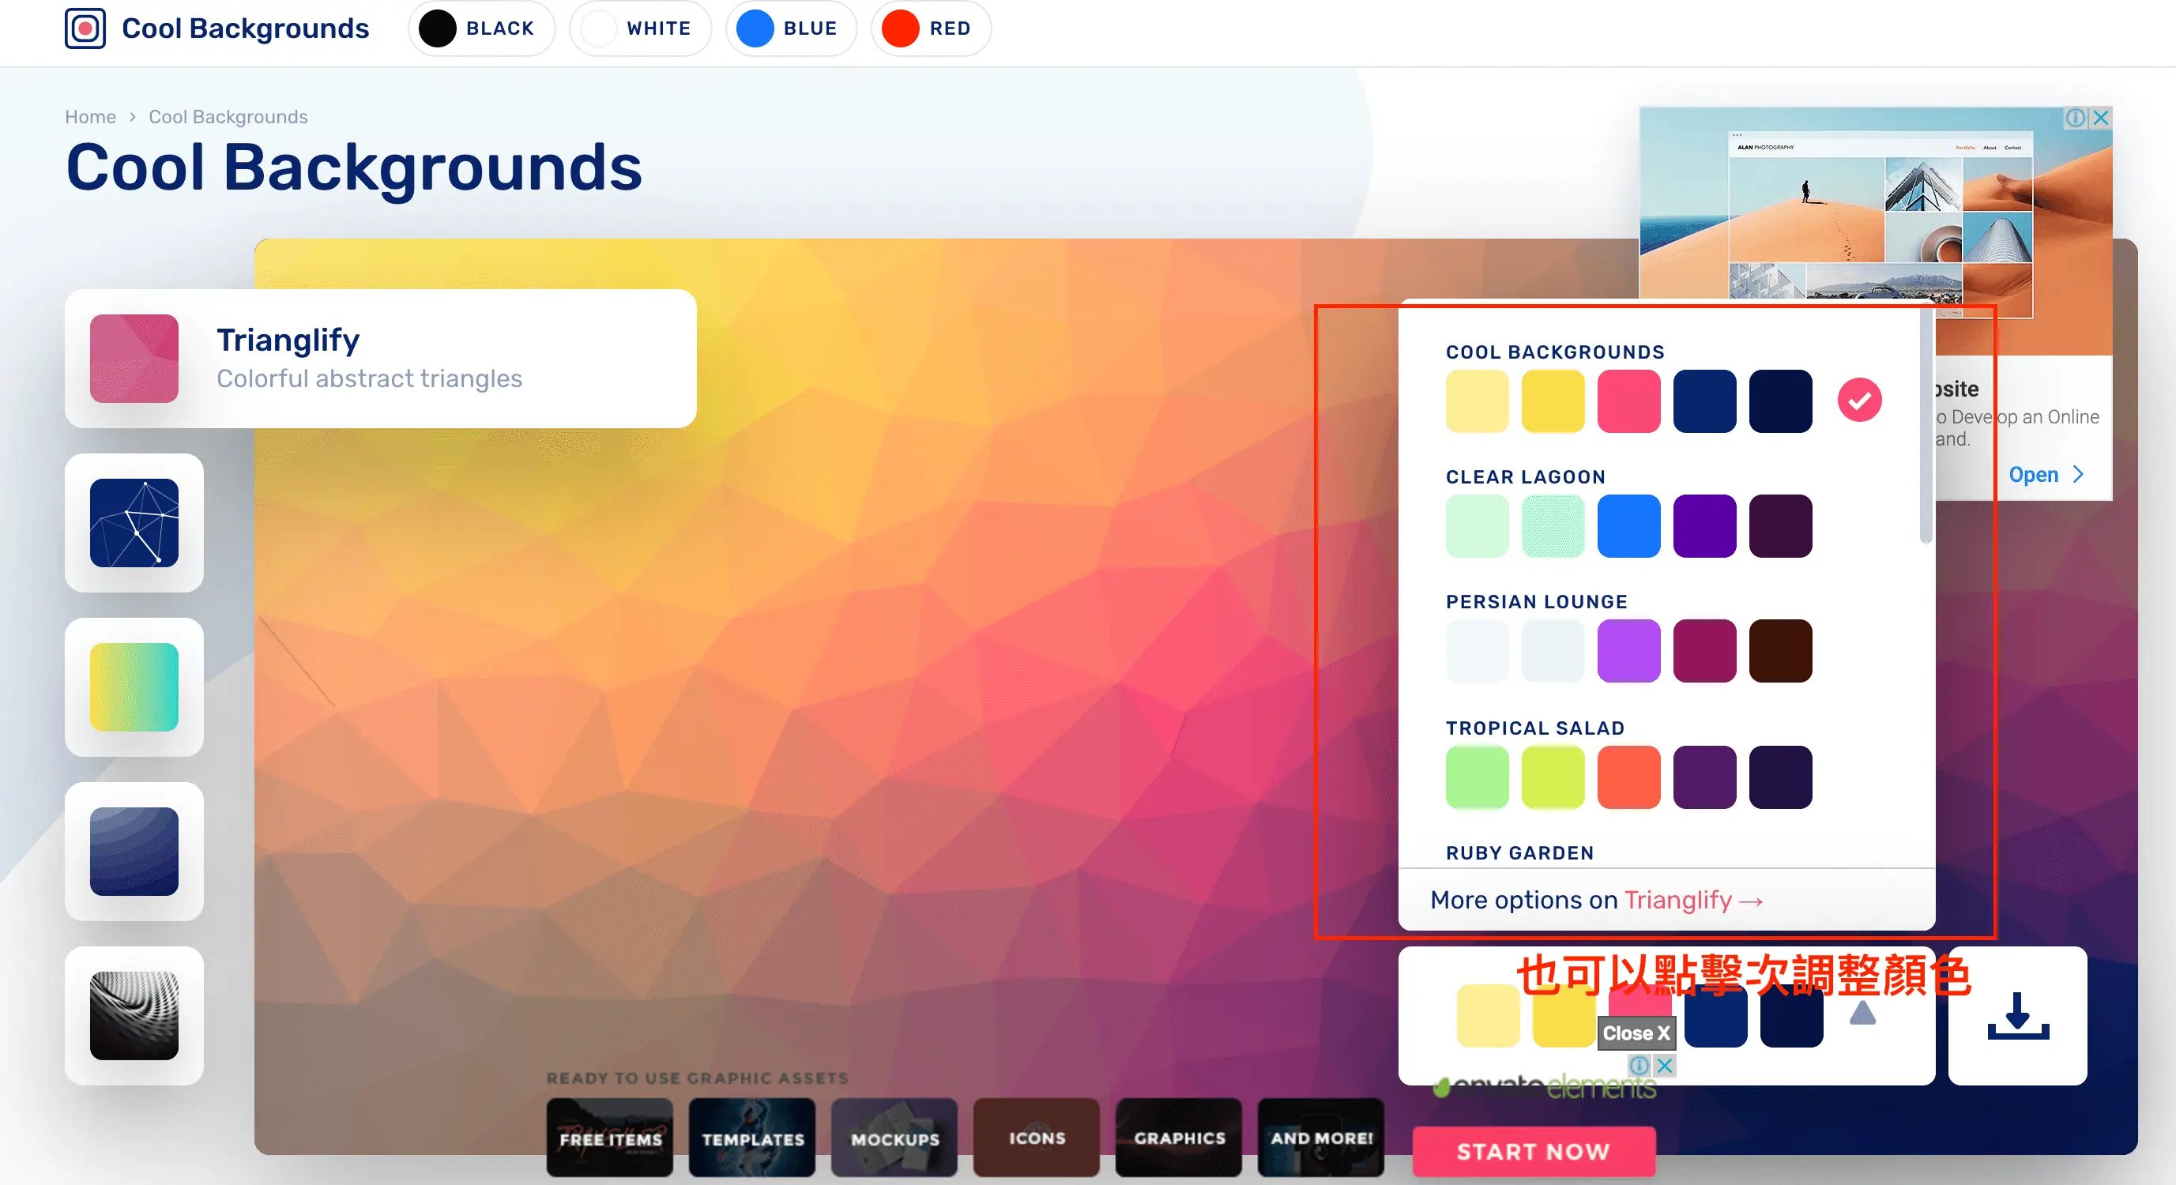Pick the bright blue swatch in Clear Lagoon

1628,526
